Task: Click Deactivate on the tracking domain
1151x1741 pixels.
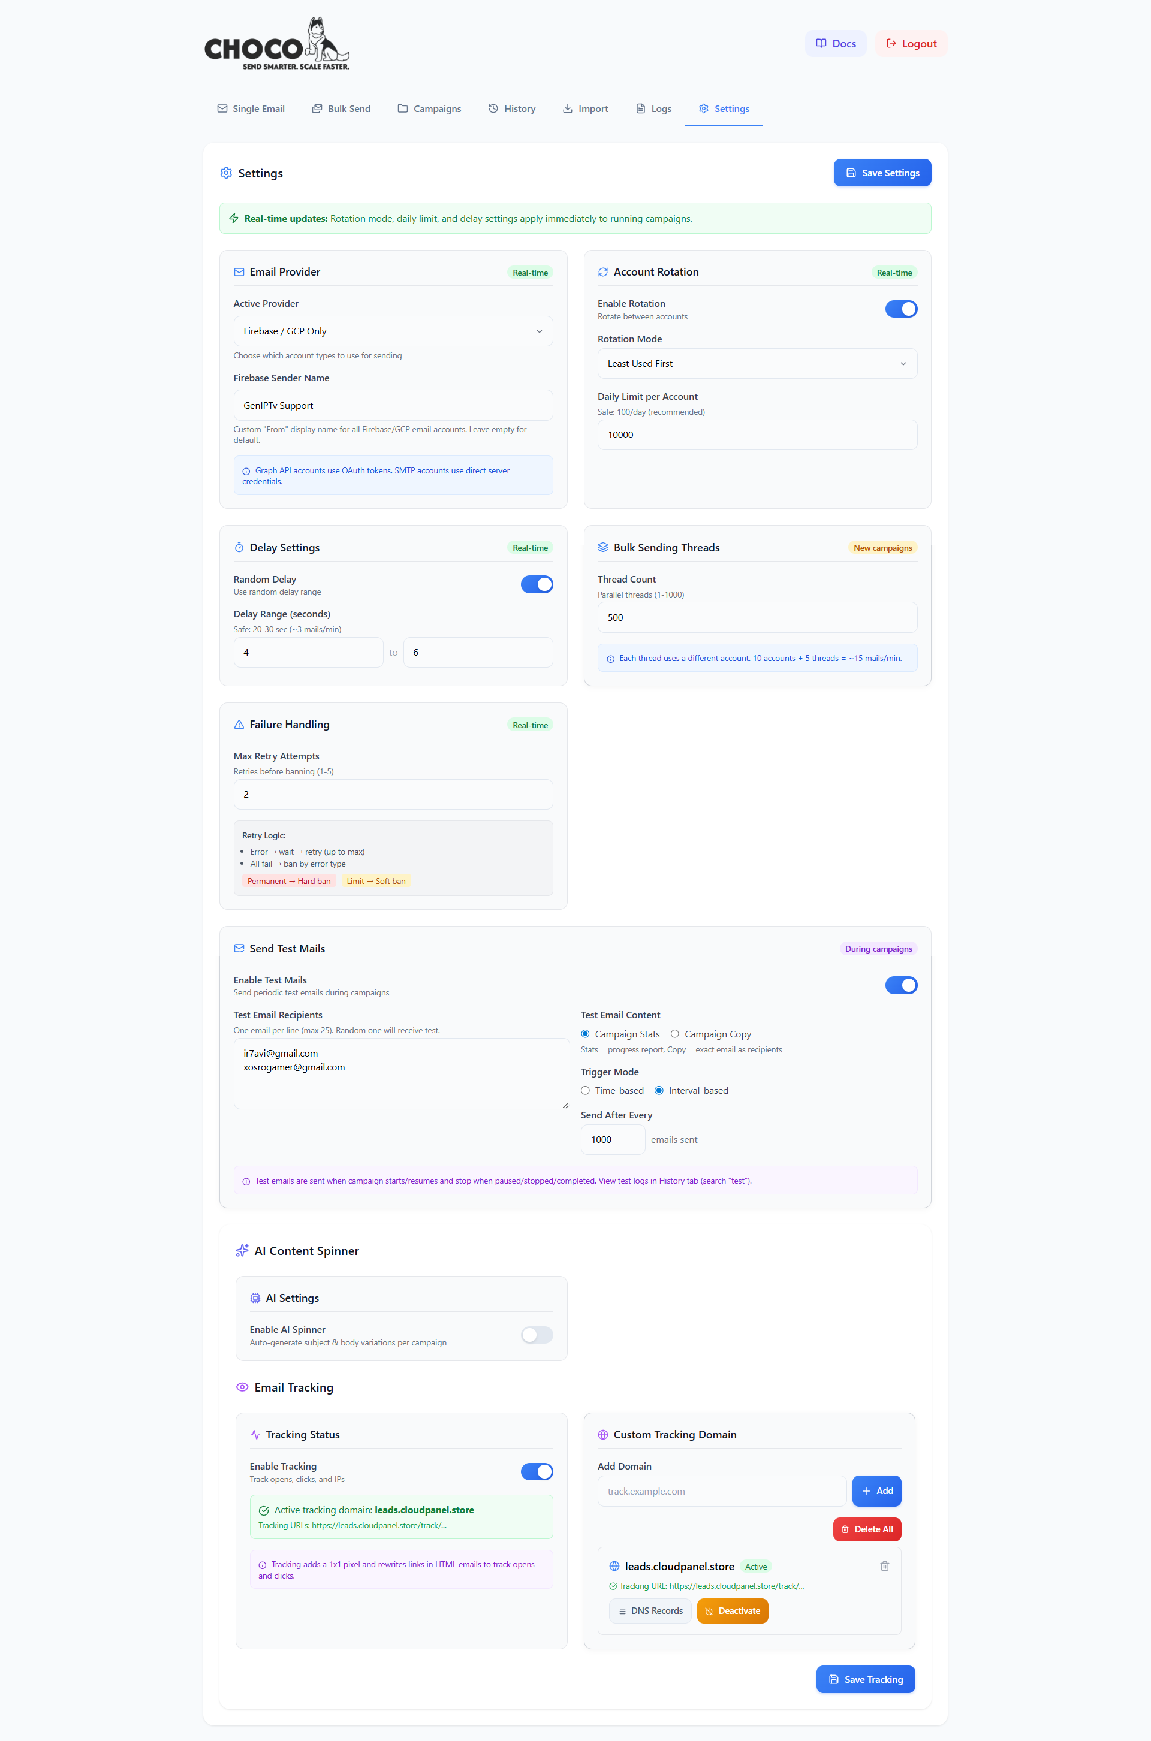Action: point(732,1610)
